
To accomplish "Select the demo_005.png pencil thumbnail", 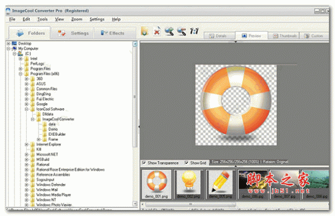I will coord(221,184).
